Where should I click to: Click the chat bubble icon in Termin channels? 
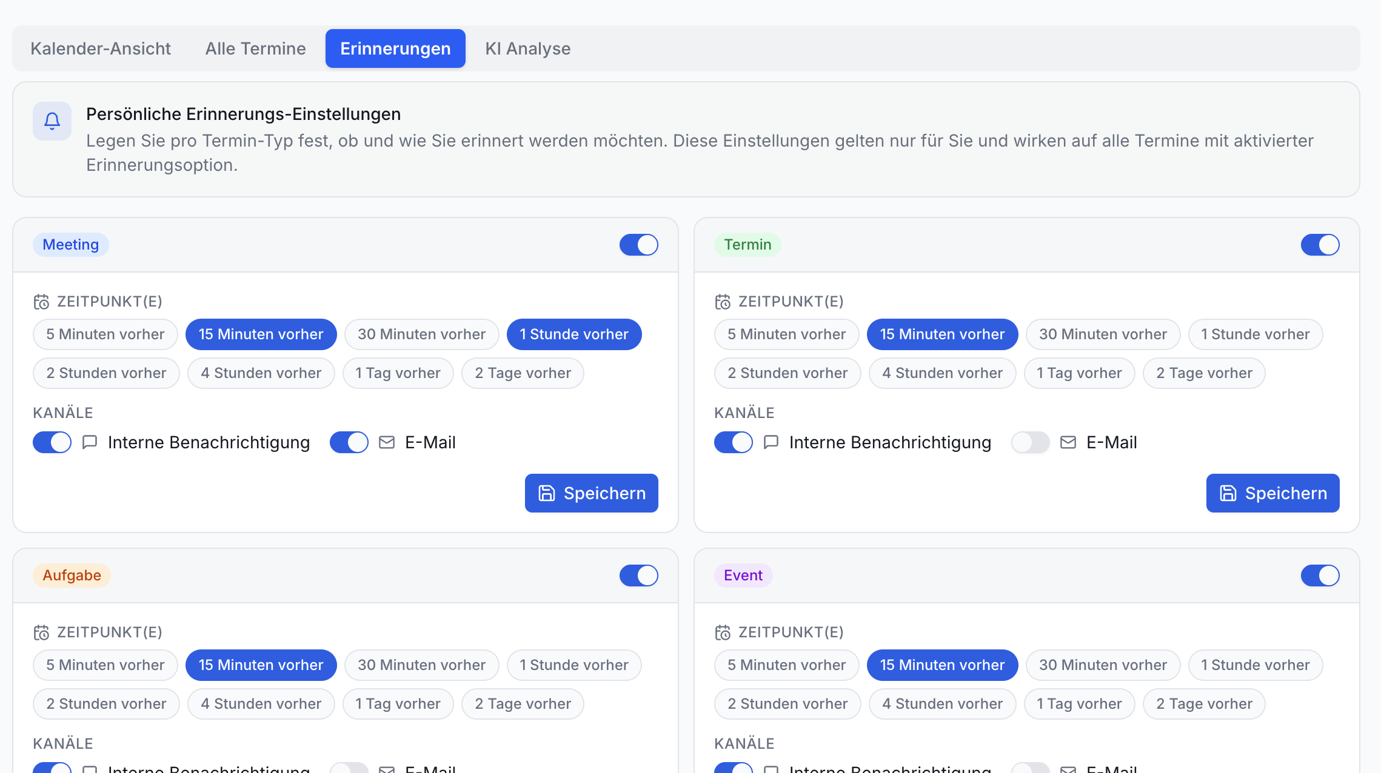[771, 442]
